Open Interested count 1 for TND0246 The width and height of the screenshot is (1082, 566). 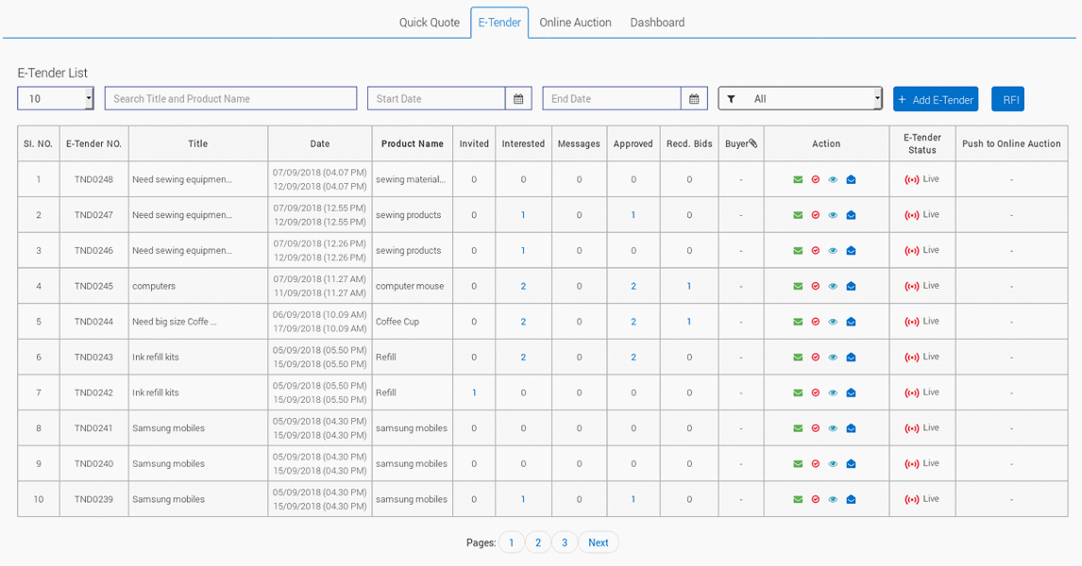(523, 250)
